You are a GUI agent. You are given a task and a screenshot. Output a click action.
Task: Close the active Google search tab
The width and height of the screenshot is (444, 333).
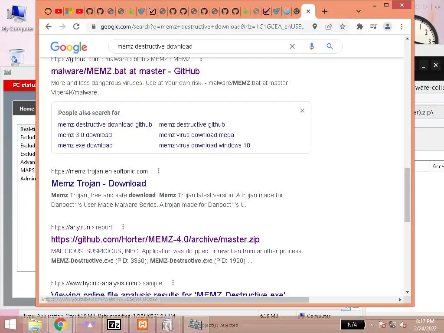tap(308, 11)
